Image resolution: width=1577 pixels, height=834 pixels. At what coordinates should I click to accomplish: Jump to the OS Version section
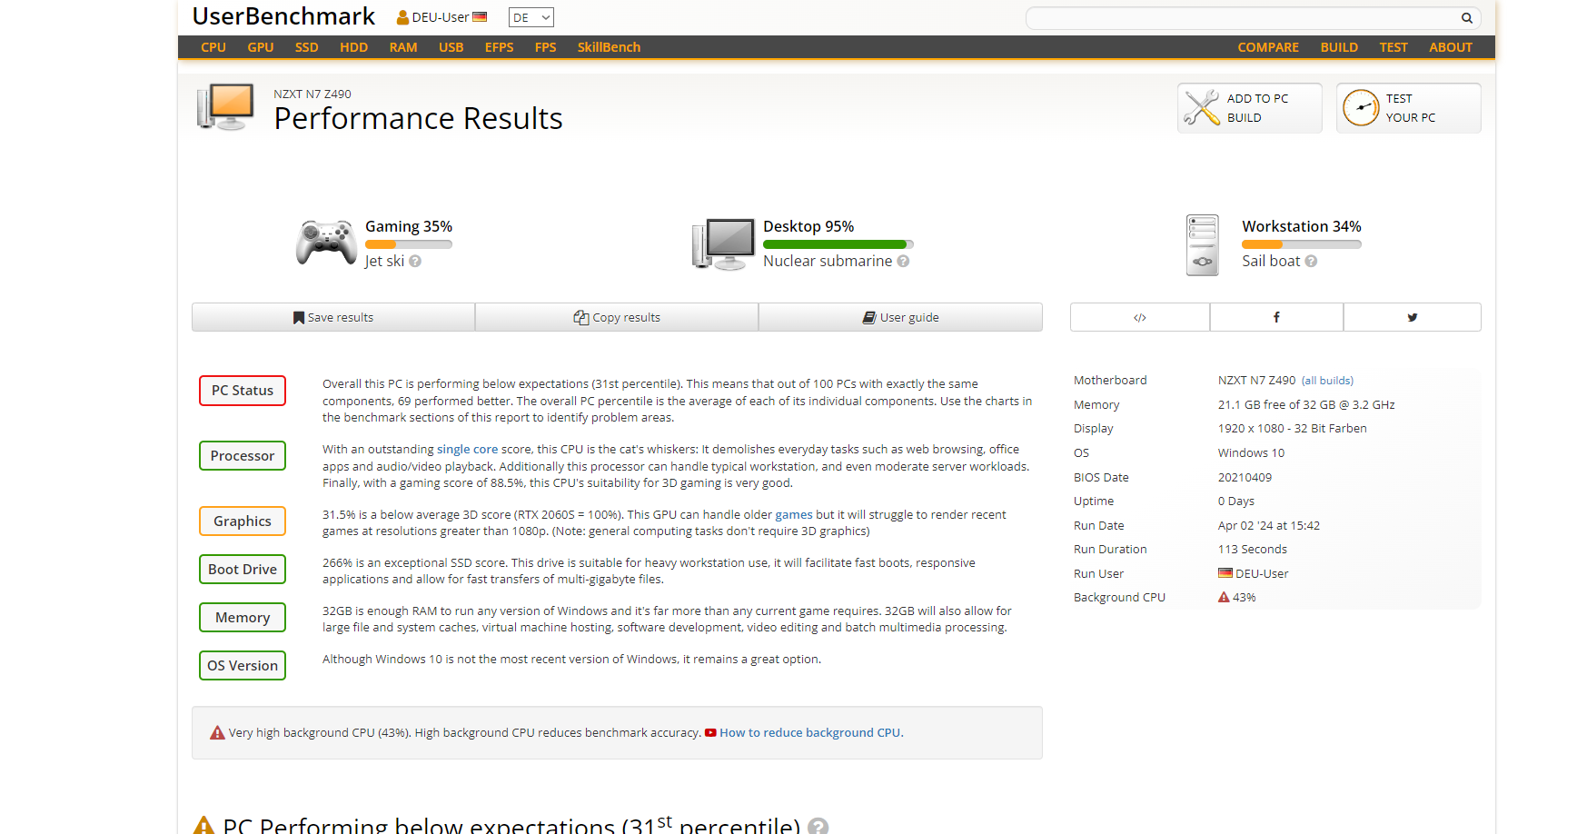(243, 666)
